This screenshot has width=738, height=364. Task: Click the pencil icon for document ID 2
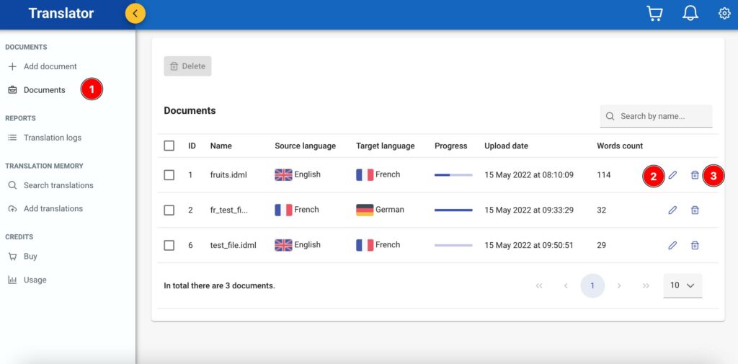[672, 210]
